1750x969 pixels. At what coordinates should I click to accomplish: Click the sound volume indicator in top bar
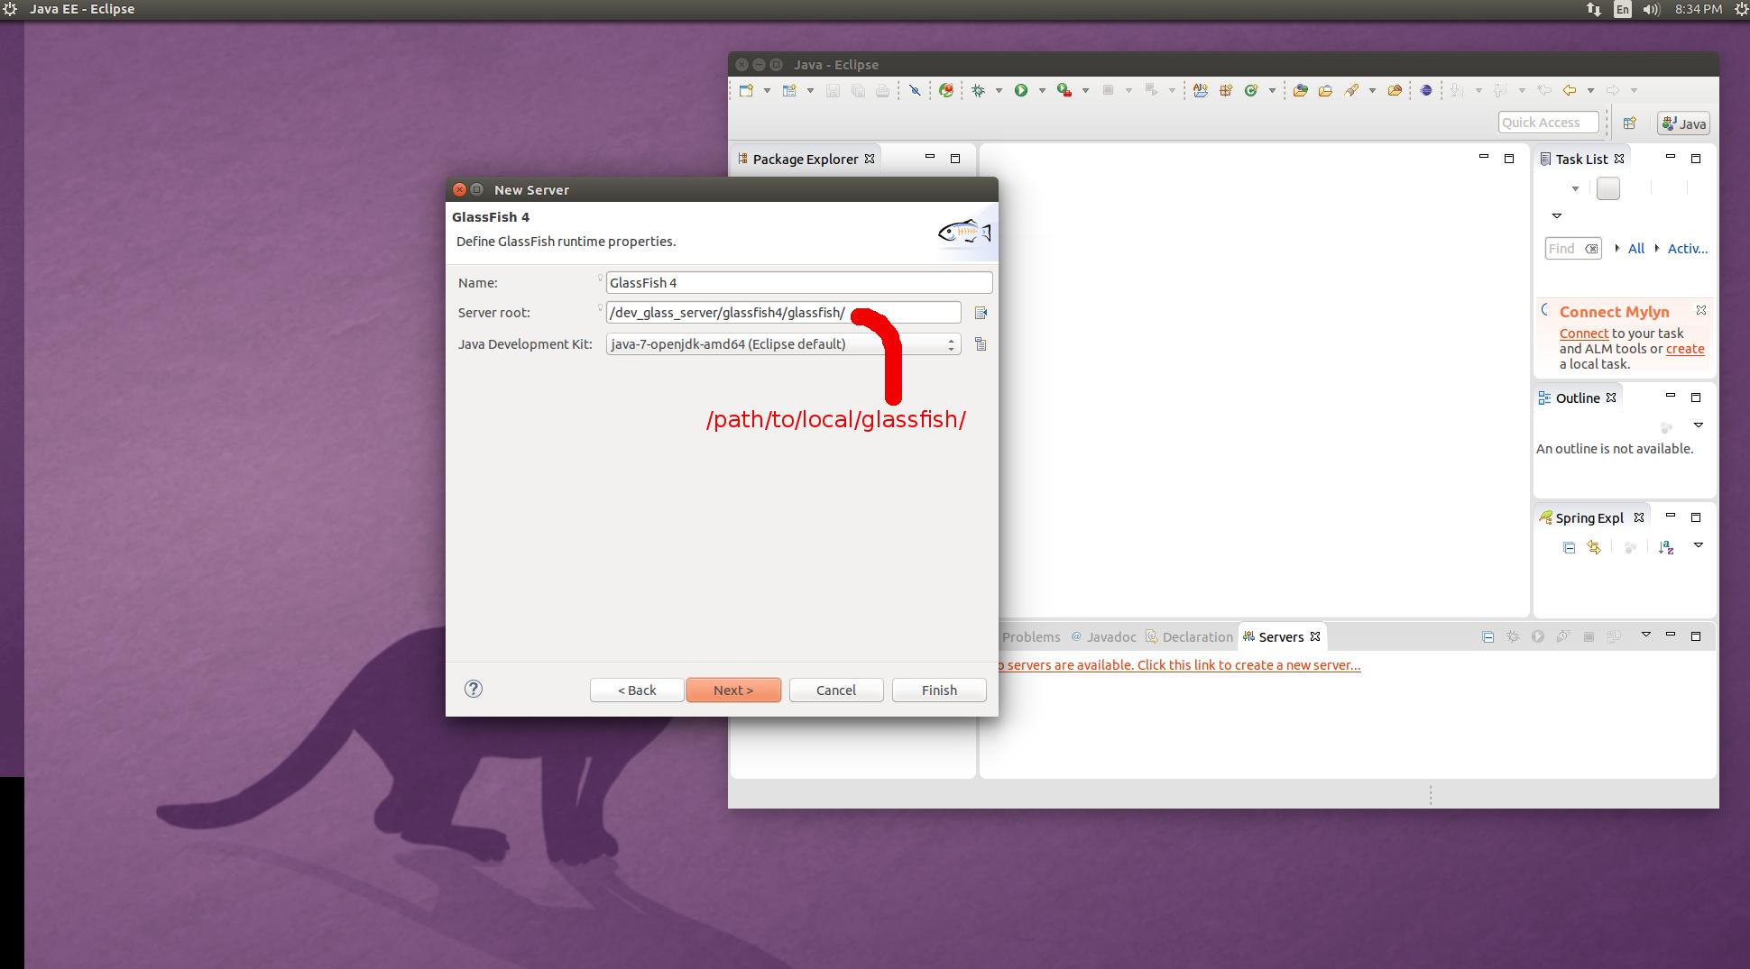1652,9
